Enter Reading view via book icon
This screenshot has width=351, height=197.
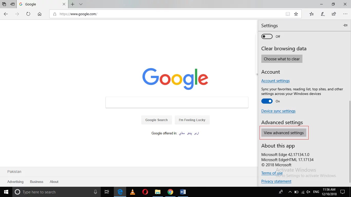[x=288, y=14]
